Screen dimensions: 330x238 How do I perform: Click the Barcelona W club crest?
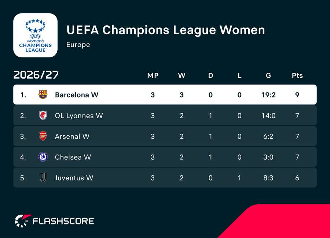[x=43, y=95]
